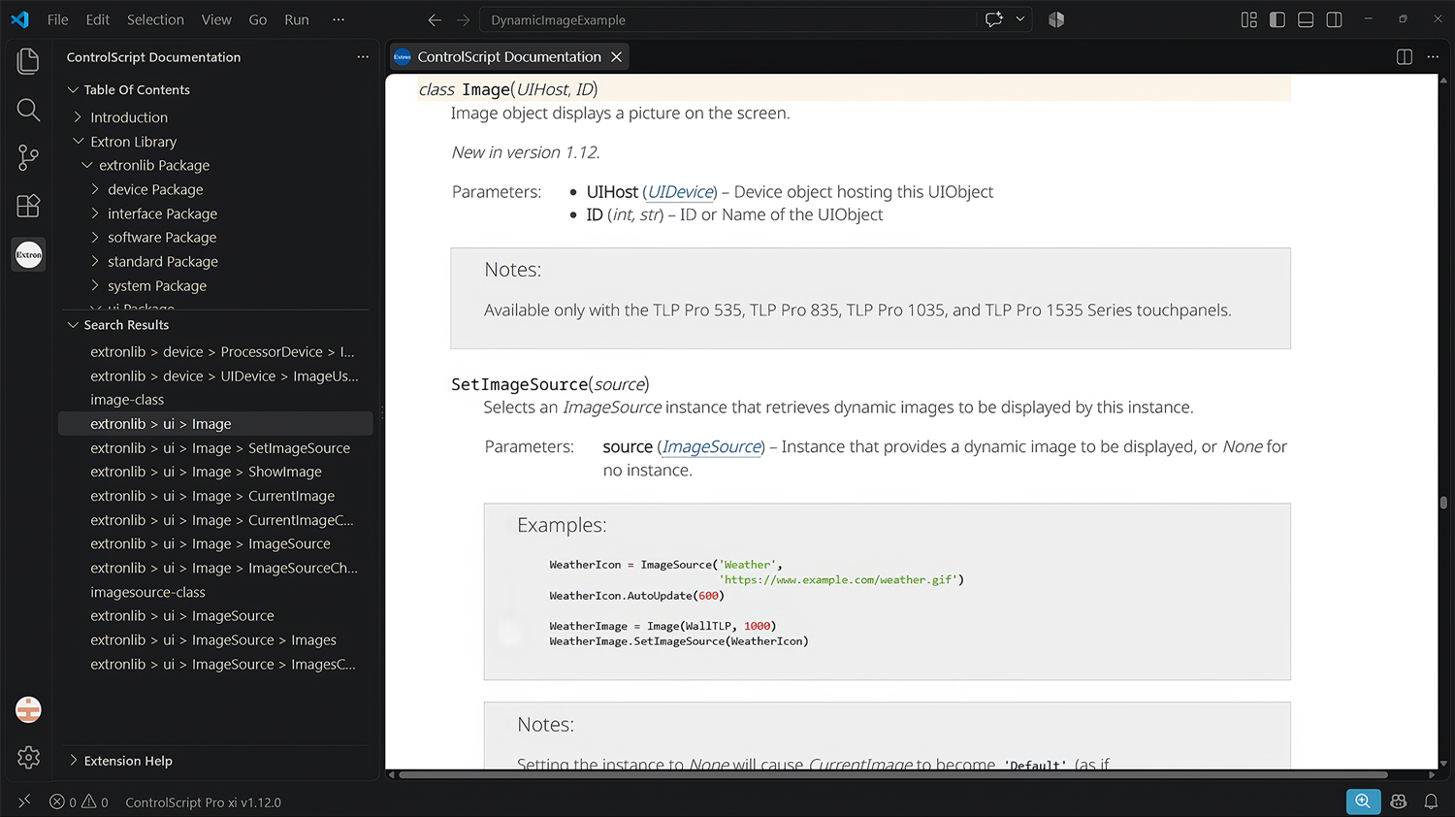Split the editor to the right
Screen dimensions: 1455x817
pyautogui.click(x=1404, y=57)
